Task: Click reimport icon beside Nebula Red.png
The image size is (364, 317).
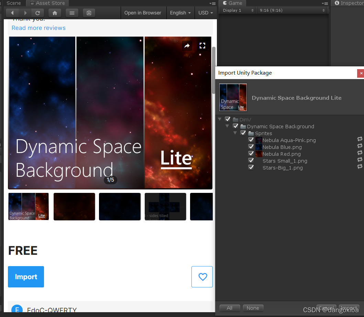Action: click(360, 153)
